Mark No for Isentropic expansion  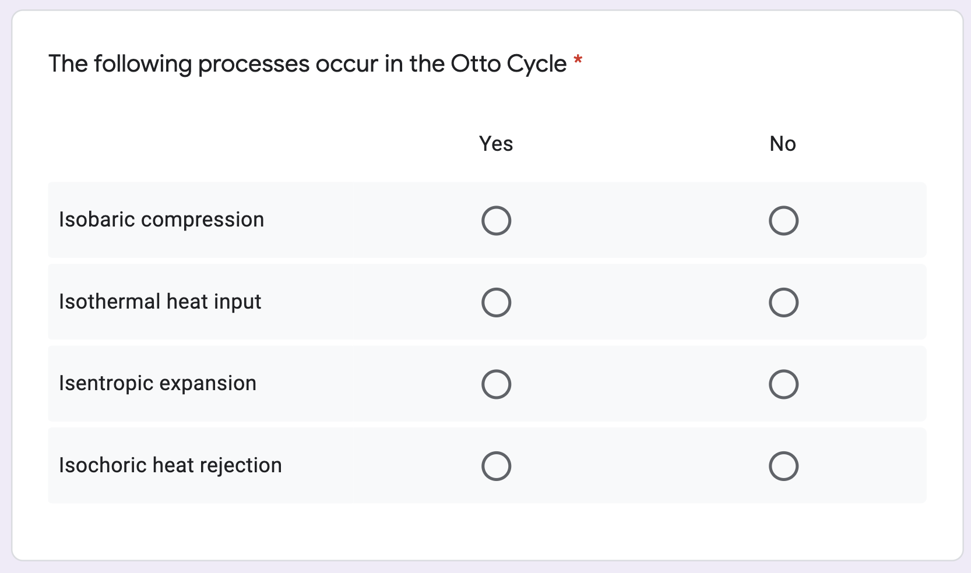783,384
